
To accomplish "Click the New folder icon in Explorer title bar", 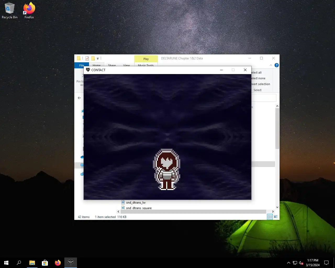I will [x=93, y=58].
